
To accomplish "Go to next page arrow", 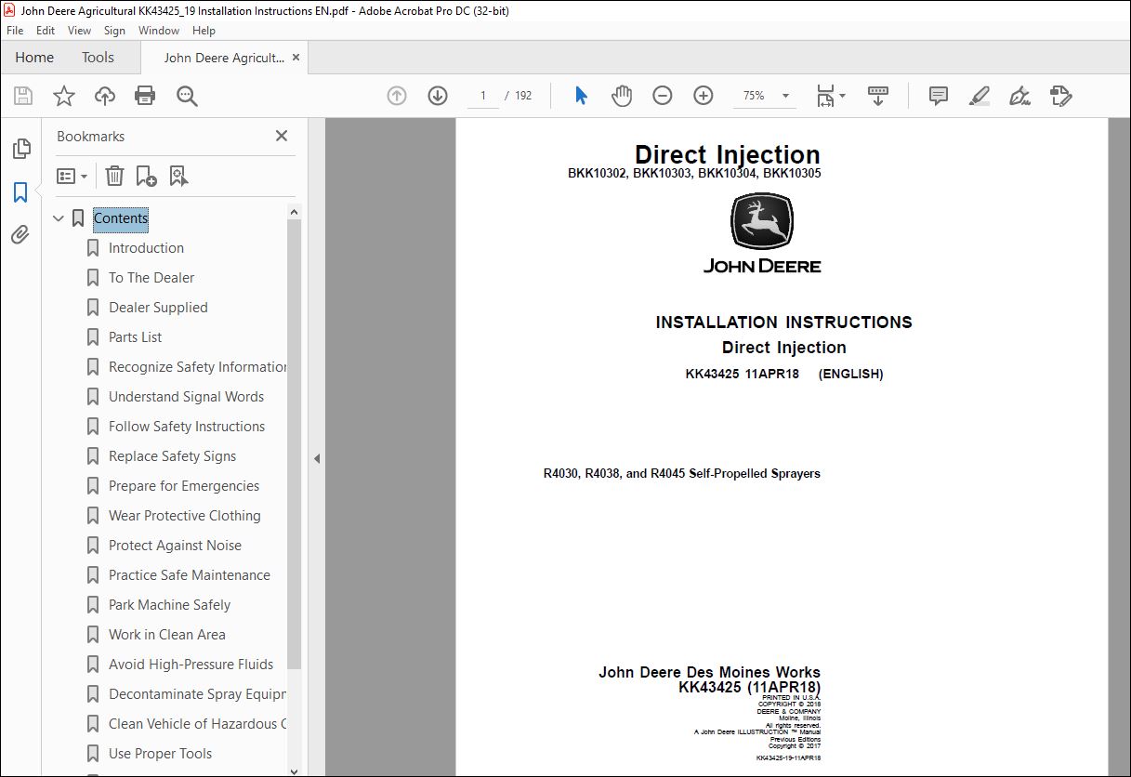I will [x=438, y=96].
